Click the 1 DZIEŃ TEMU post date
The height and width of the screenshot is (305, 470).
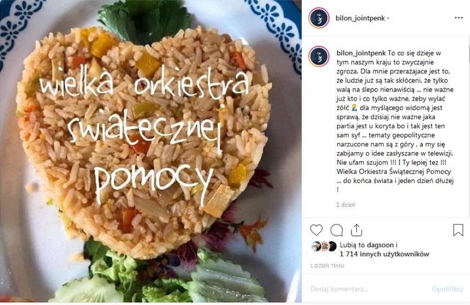click(x=327, y=266)
